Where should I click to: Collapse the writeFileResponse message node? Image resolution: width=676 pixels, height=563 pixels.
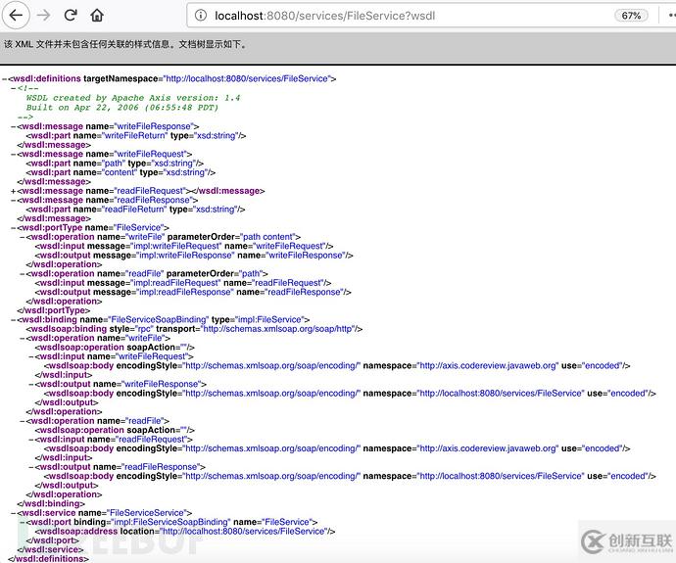click(x=13, y=125)
